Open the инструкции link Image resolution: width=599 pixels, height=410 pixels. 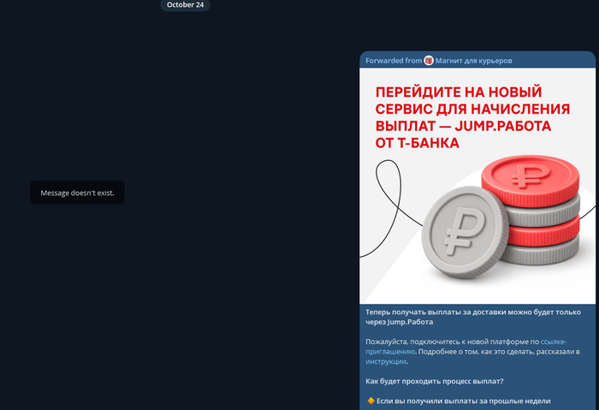(385, 361)
